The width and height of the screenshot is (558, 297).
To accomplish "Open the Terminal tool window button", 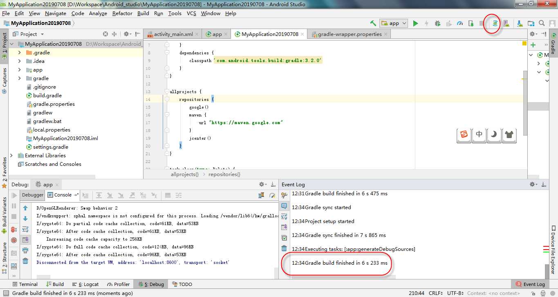I will (x=25, y=284).
